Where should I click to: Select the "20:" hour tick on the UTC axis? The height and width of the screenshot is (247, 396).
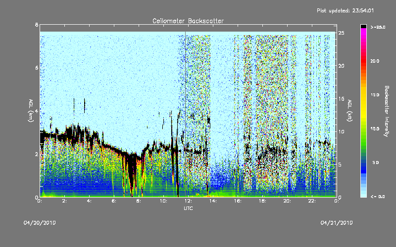point(288,201)
